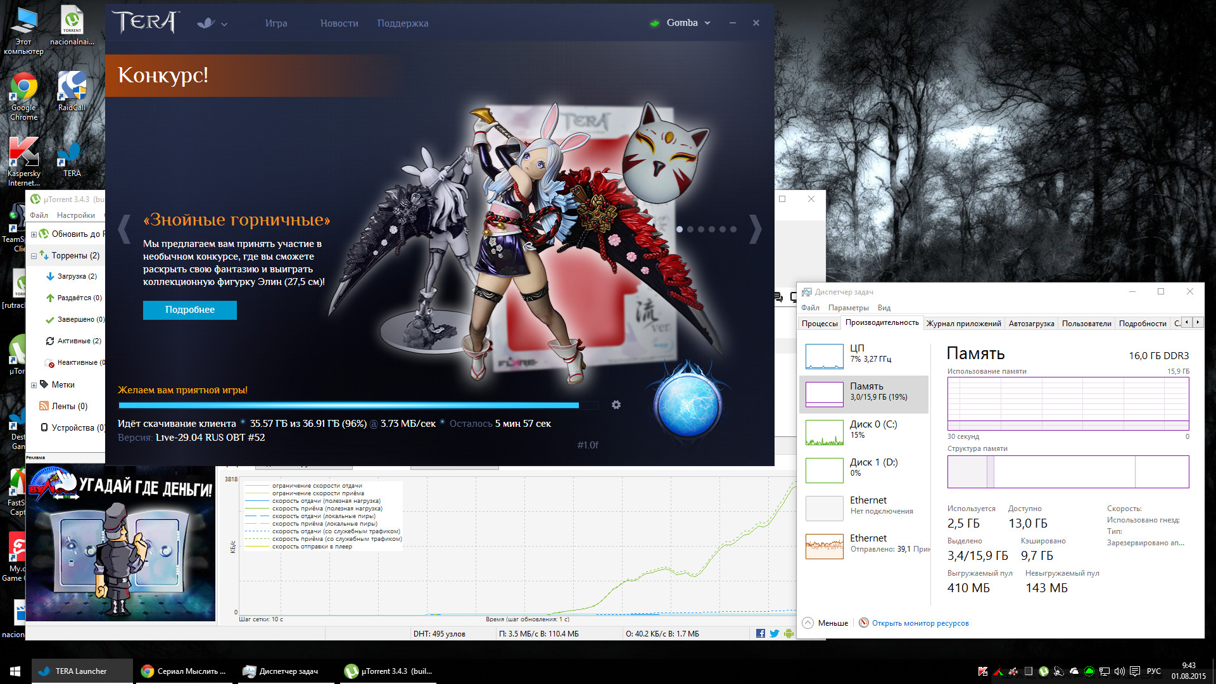Open the resource monitor link
Screen dimensions: 1216x684
tap(920, 623)
